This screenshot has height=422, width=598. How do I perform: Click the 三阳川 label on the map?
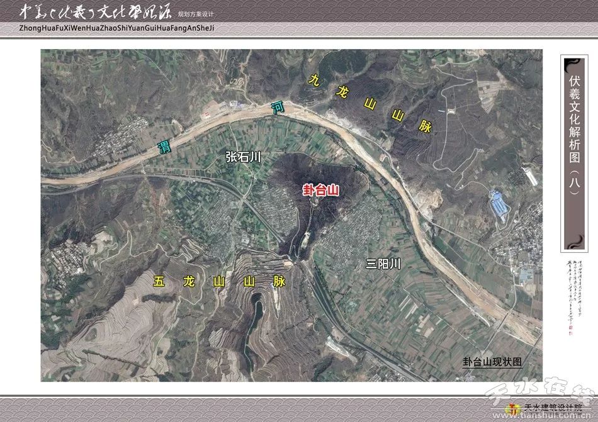click(x=383, y=264)
